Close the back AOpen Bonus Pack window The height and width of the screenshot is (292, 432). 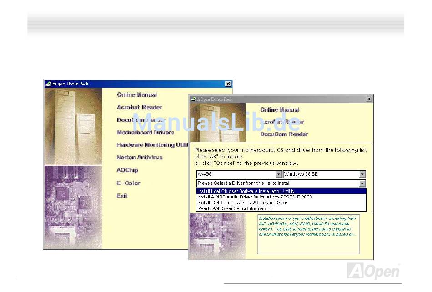click(228, 84)
